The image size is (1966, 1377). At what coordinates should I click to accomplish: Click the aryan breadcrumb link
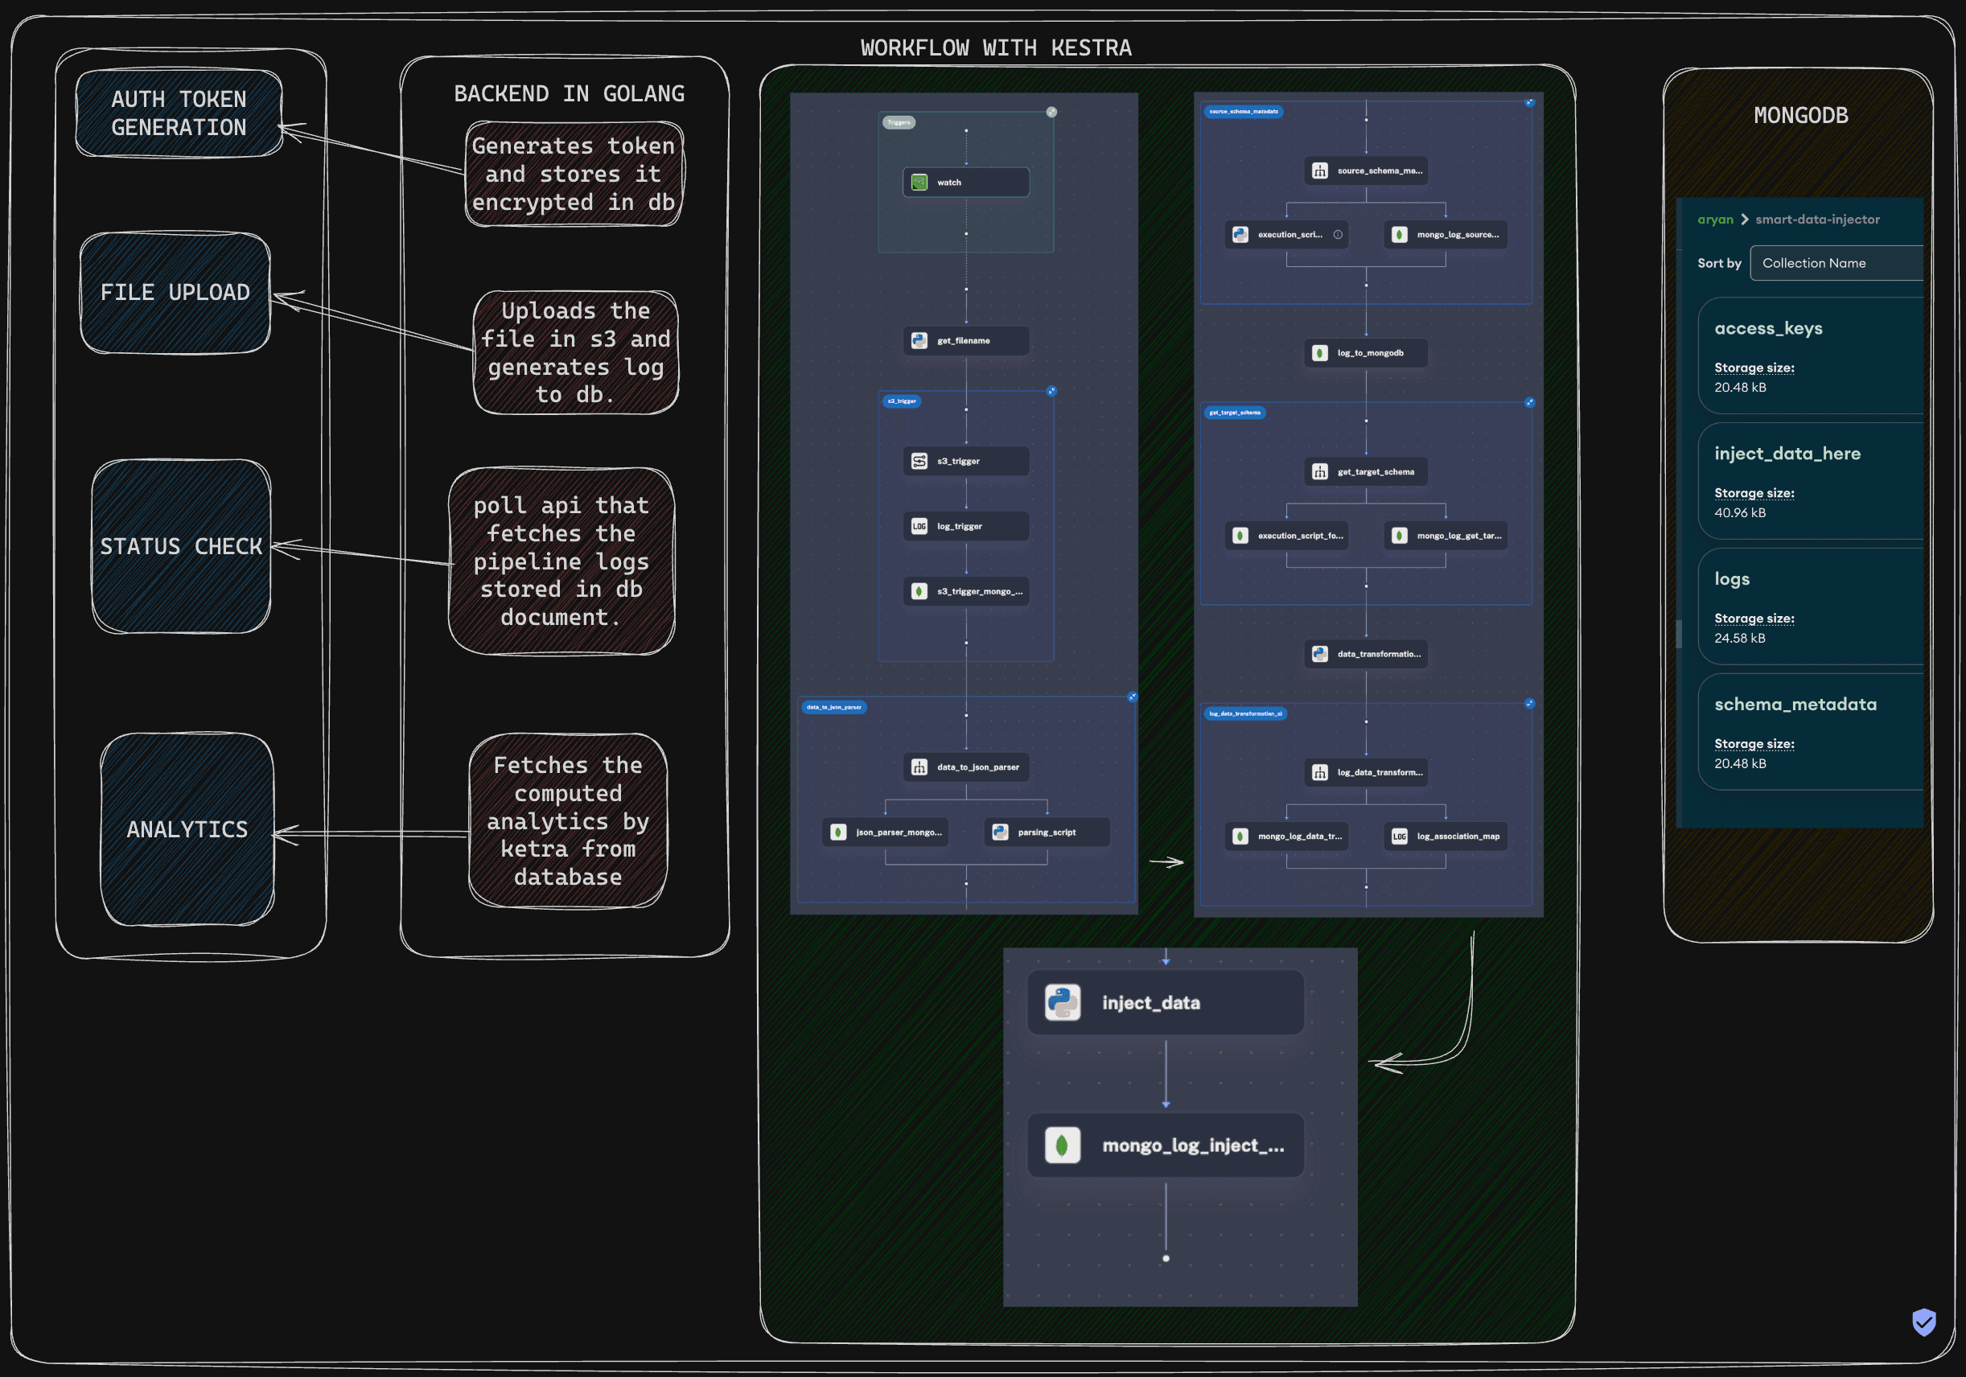[1714, 220]
